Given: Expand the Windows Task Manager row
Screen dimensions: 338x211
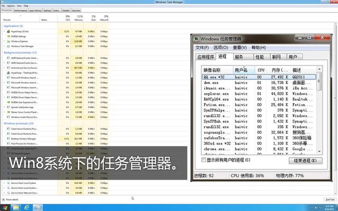Looking at the screenshot, I should coord(4,46).
